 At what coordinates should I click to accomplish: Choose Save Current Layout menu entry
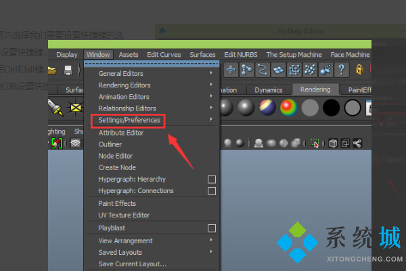pyautogui.click(x=133, y=264)
